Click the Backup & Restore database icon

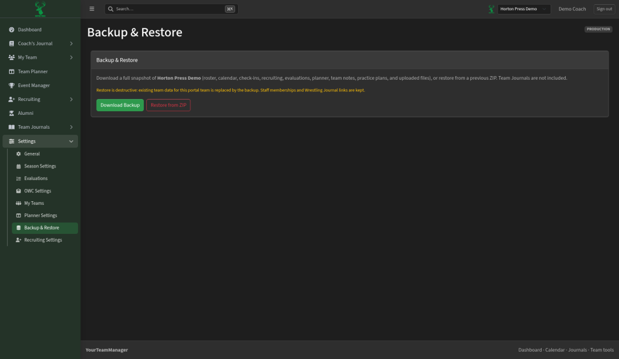click(18, 228)
